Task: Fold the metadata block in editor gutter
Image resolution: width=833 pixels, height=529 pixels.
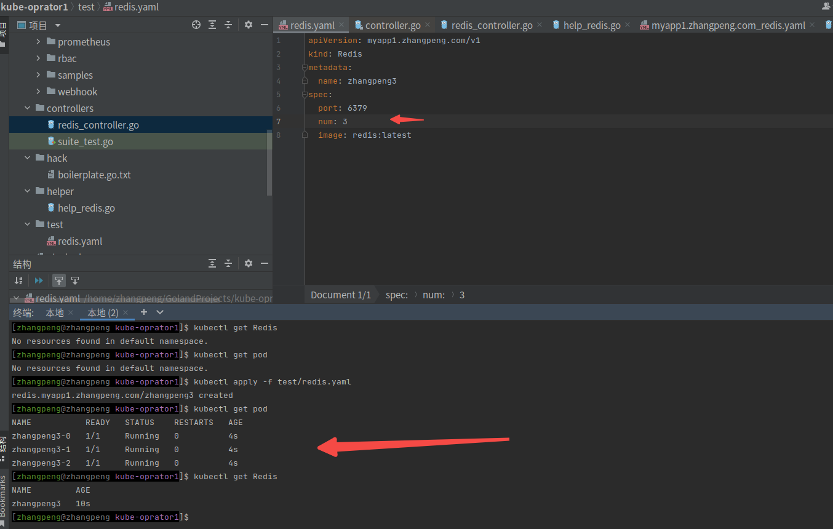Action: (305, 67)
